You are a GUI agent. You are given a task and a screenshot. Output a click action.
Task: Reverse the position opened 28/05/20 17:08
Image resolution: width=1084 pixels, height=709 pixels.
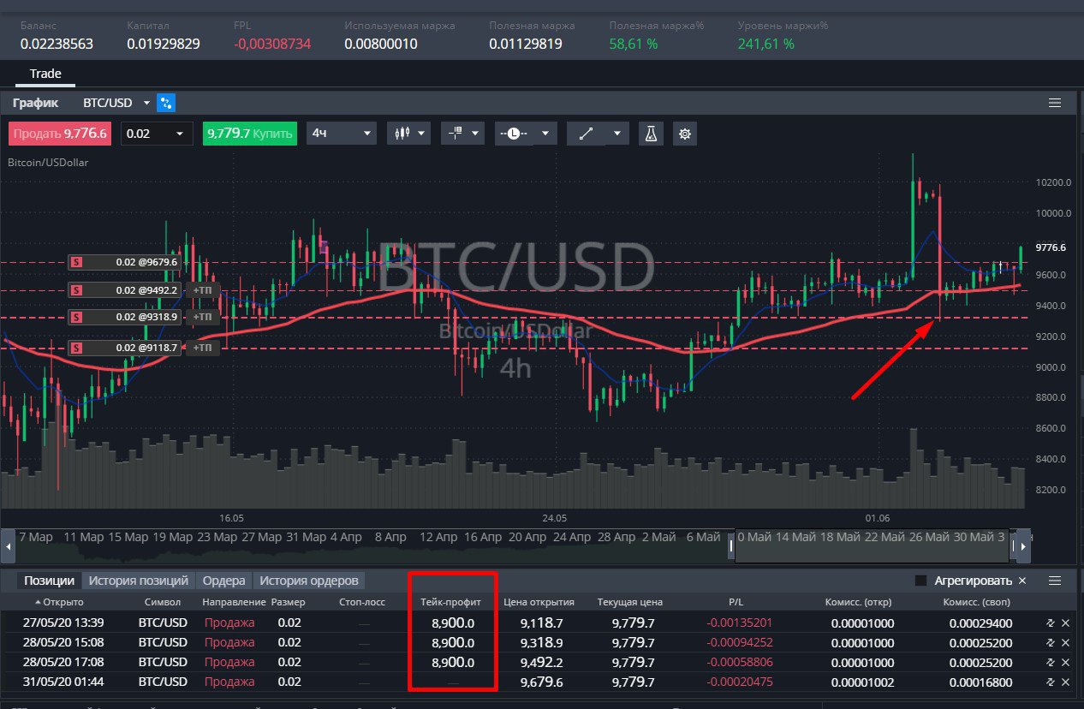point(1051,662)
